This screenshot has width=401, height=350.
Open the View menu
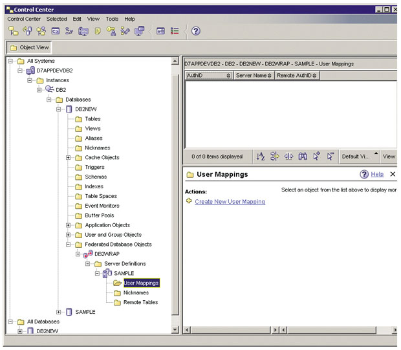pyautogui.click(x=93, y=19)
